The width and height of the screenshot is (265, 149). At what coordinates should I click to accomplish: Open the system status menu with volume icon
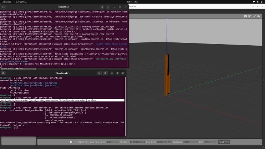[x=258, y=2]
